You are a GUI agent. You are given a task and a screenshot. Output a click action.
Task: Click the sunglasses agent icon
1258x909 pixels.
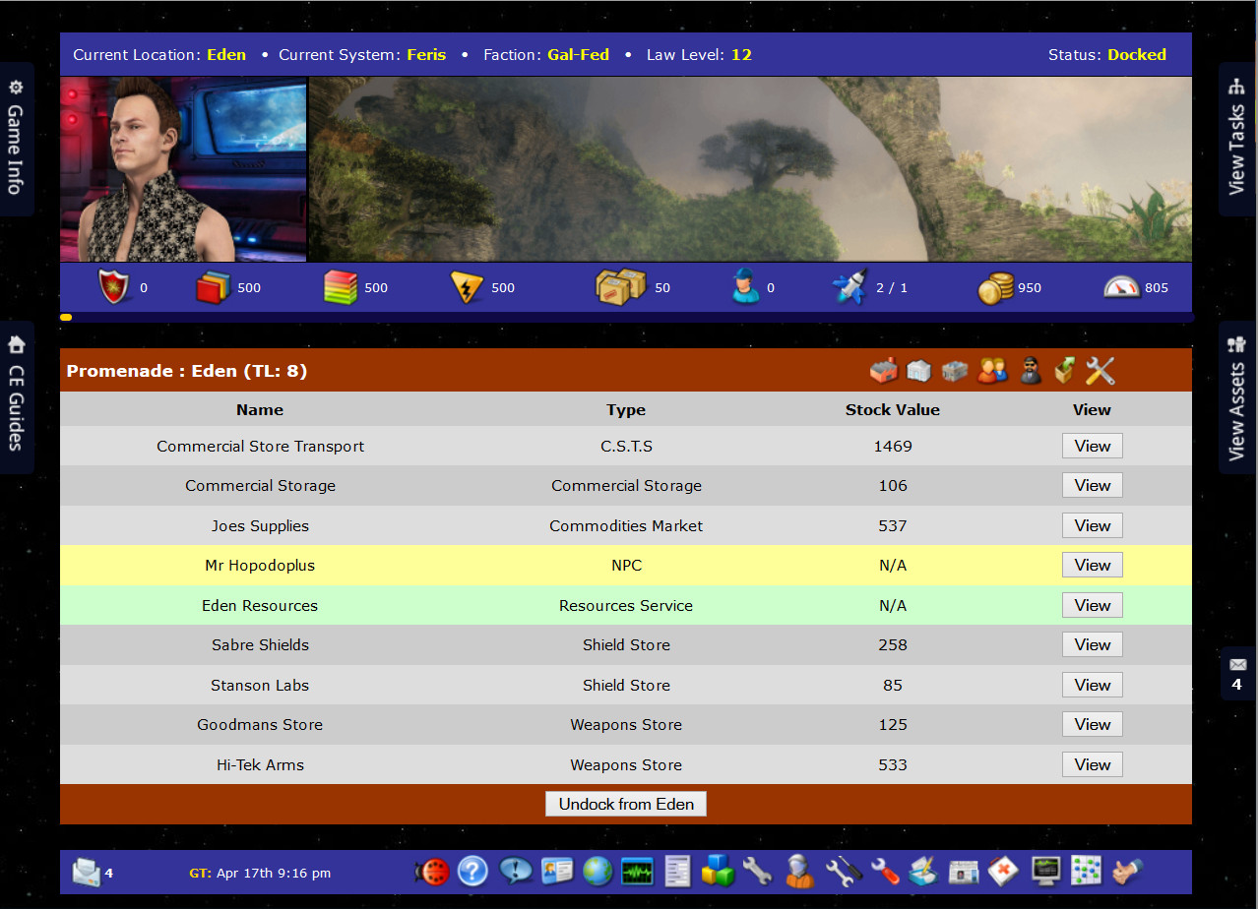pyautogui.click(x=1030, y=371)
